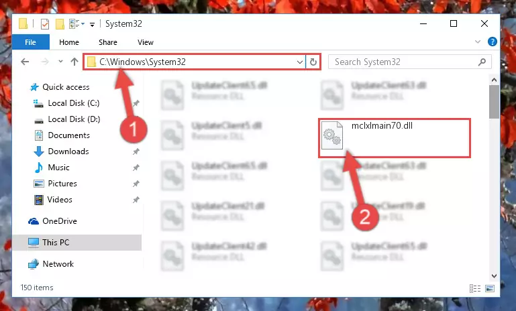The width and height of the screenshot is (516, 311).
Task: Switch to Large icons view
Action: click(x=490, y=288)
